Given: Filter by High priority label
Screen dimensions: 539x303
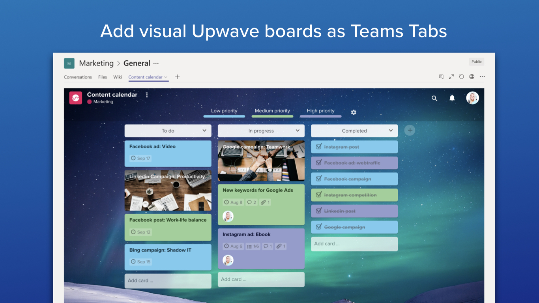Looking at the screenshot, I should pos(320,112).
